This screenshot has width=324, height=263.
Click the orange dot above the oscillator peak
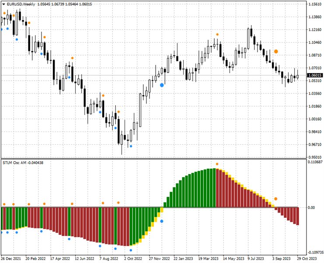[217, 164]
